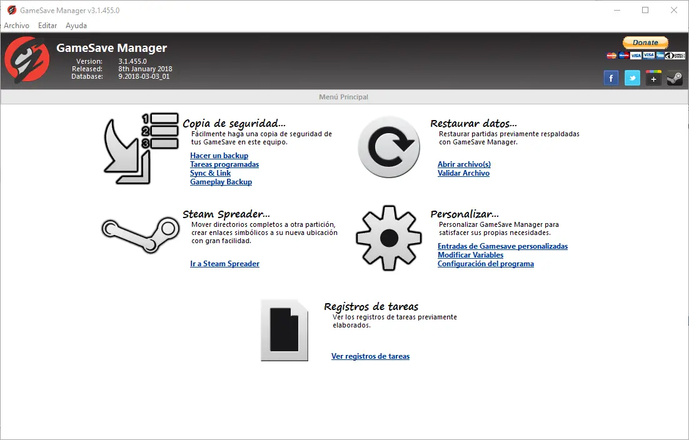Click the payment cards icons under Donate

[645, 56]
